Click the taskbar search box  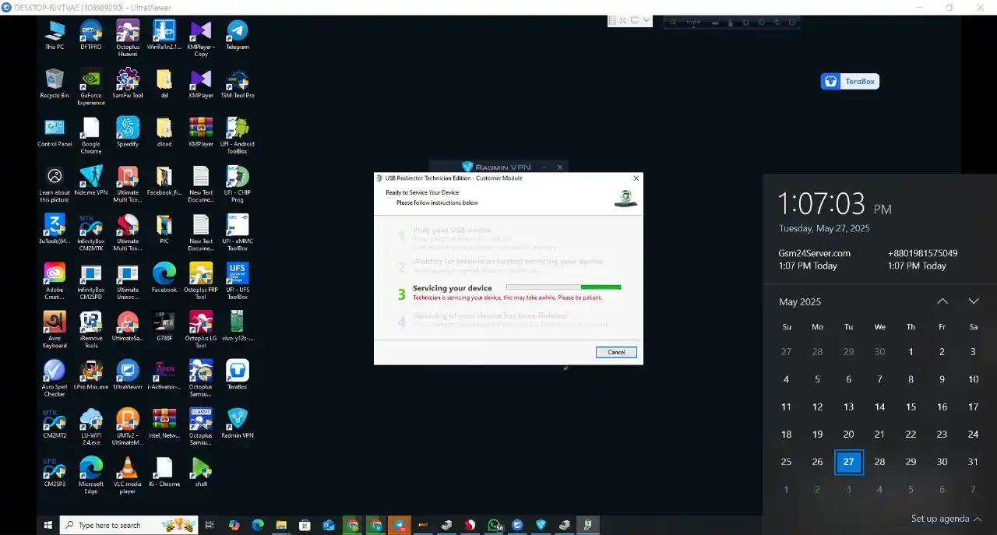[128, 525]
